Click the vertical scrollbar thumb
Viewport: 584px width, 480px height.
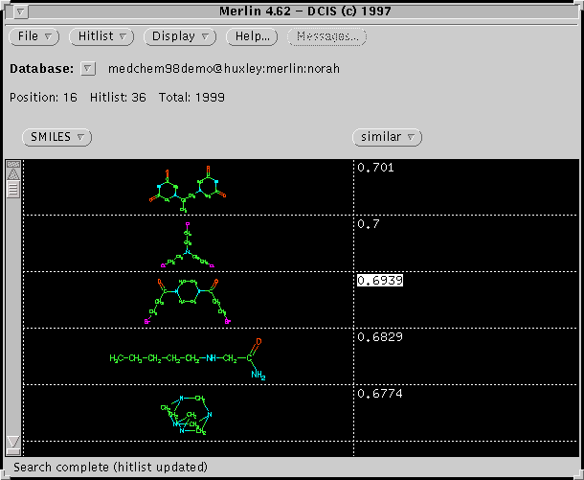[x=13, y=189]
